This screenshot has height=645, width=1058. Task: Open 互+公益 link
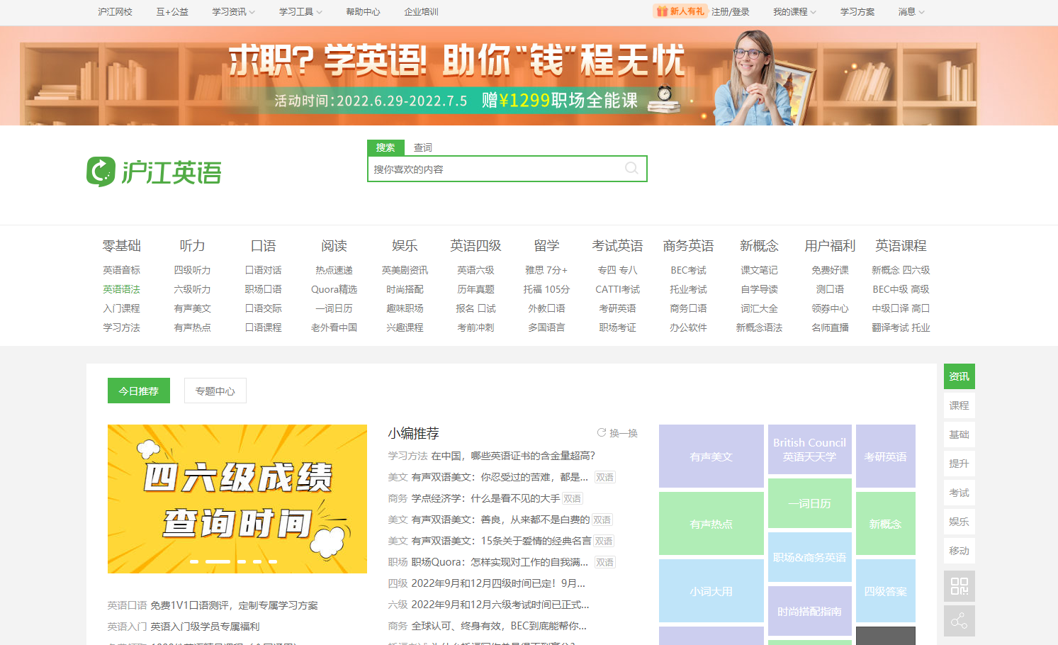coord(172,12)
